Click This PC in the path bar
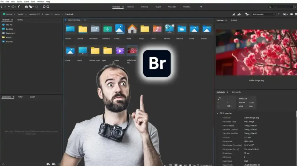Screen dimensions: 297x166 point(20,14)
